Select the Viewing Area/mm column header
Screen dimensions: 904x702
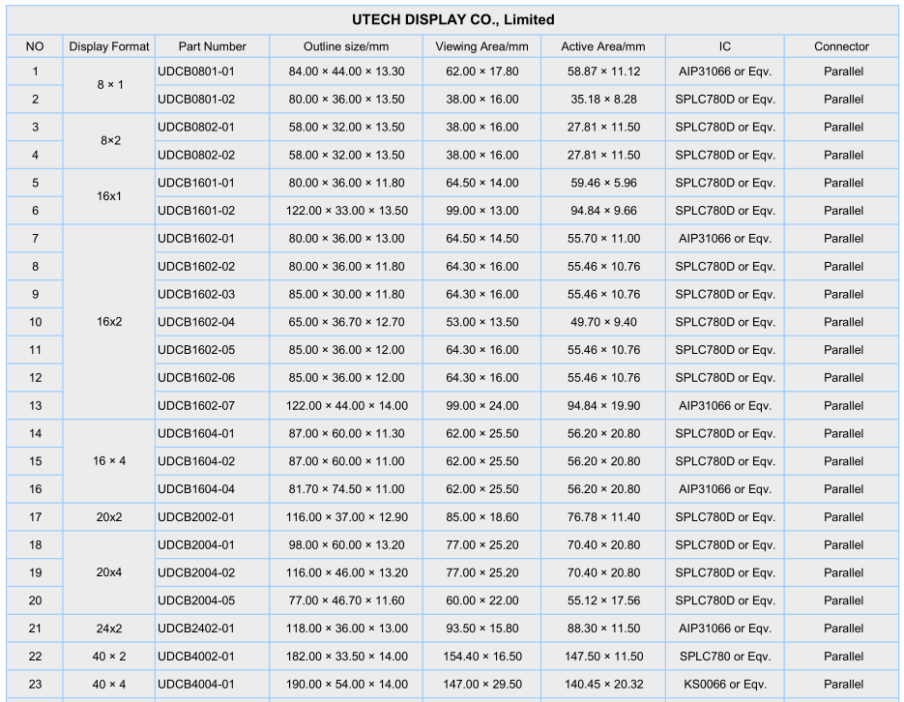click(x=482, y=46)
